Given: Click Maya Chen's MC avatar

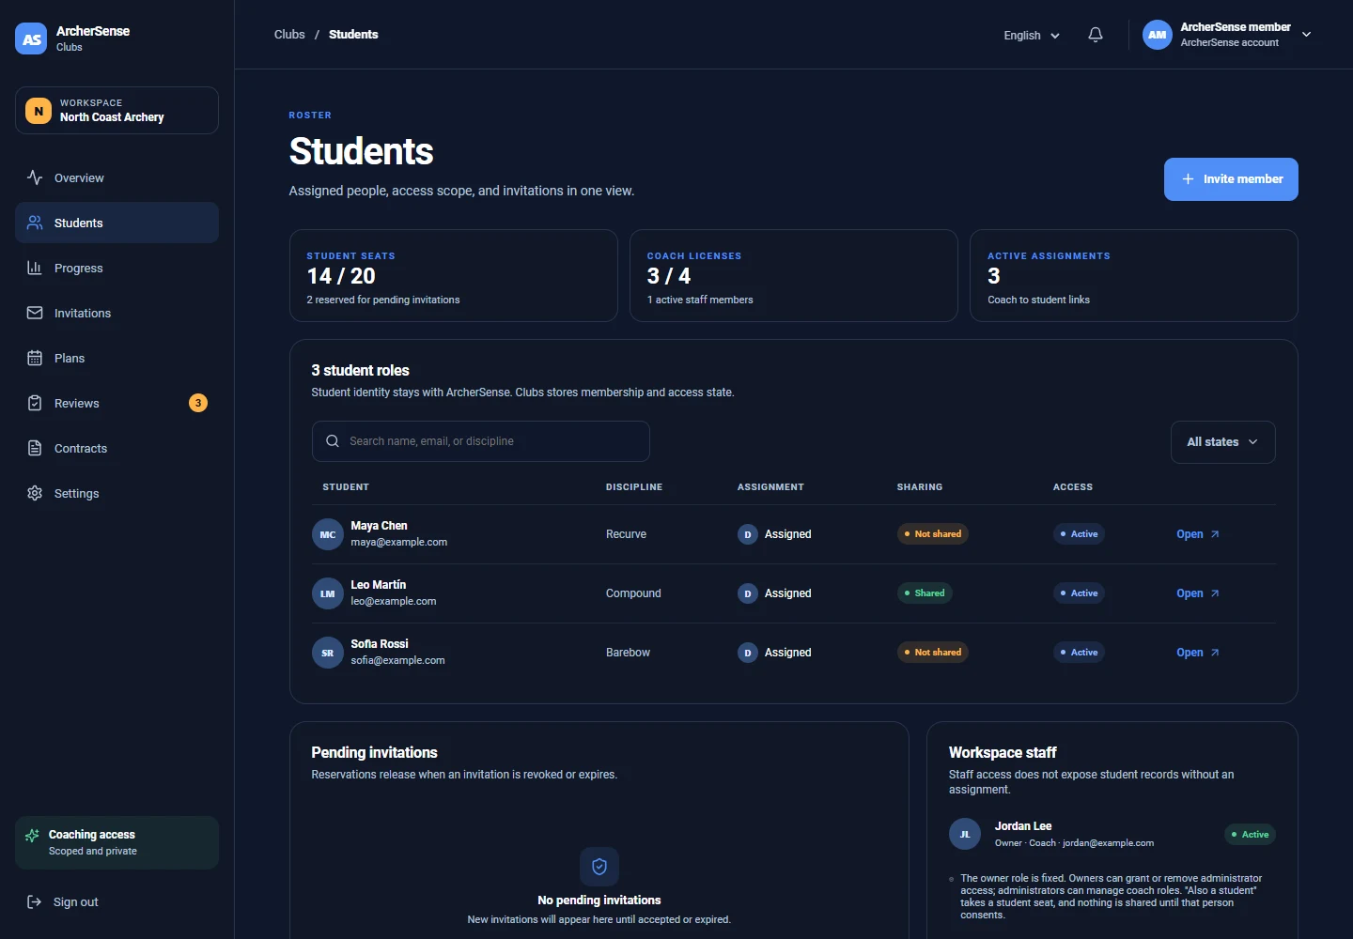Looking at the screenshot, I should click(x=328, y=534).
